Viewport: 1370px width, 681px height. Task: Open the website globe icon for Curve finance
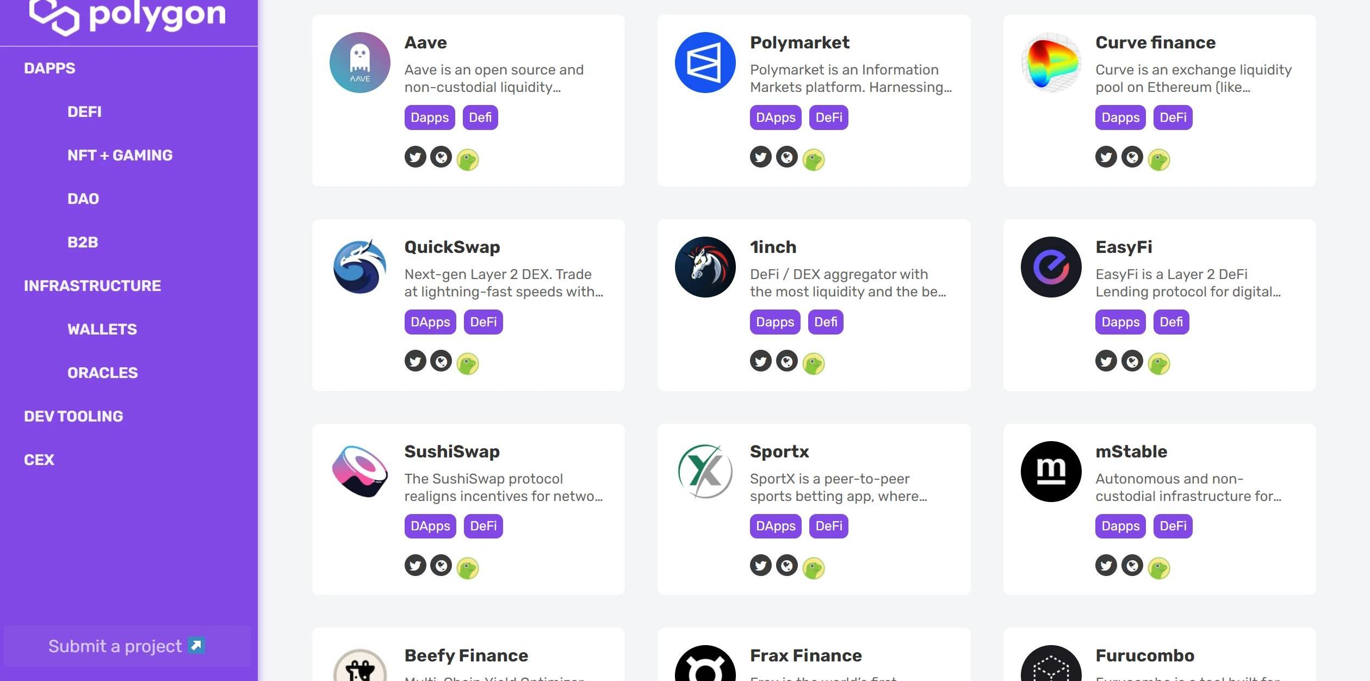pos(1132,157)
